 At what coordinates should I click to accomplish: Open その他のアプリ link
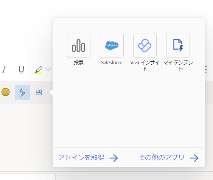tap(168, 158)
